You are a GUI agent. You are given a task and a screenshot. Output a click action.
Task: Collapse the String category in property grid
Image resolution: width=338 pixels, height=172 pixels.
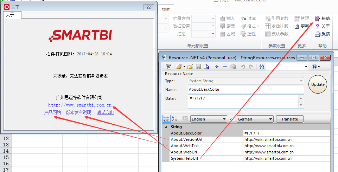pyautogui.click(x=166, y=127)
